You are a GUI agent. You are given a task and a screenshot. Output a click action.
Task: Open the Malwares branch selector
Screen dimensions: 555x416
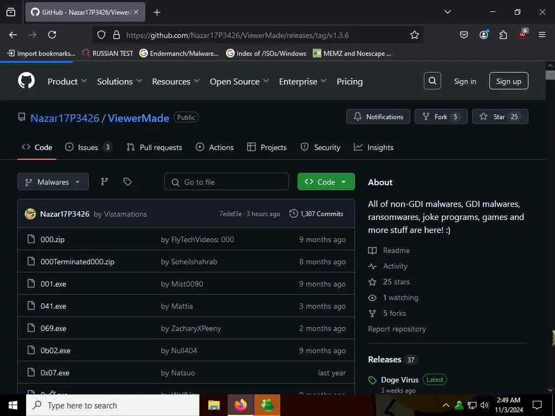[53, 182]
